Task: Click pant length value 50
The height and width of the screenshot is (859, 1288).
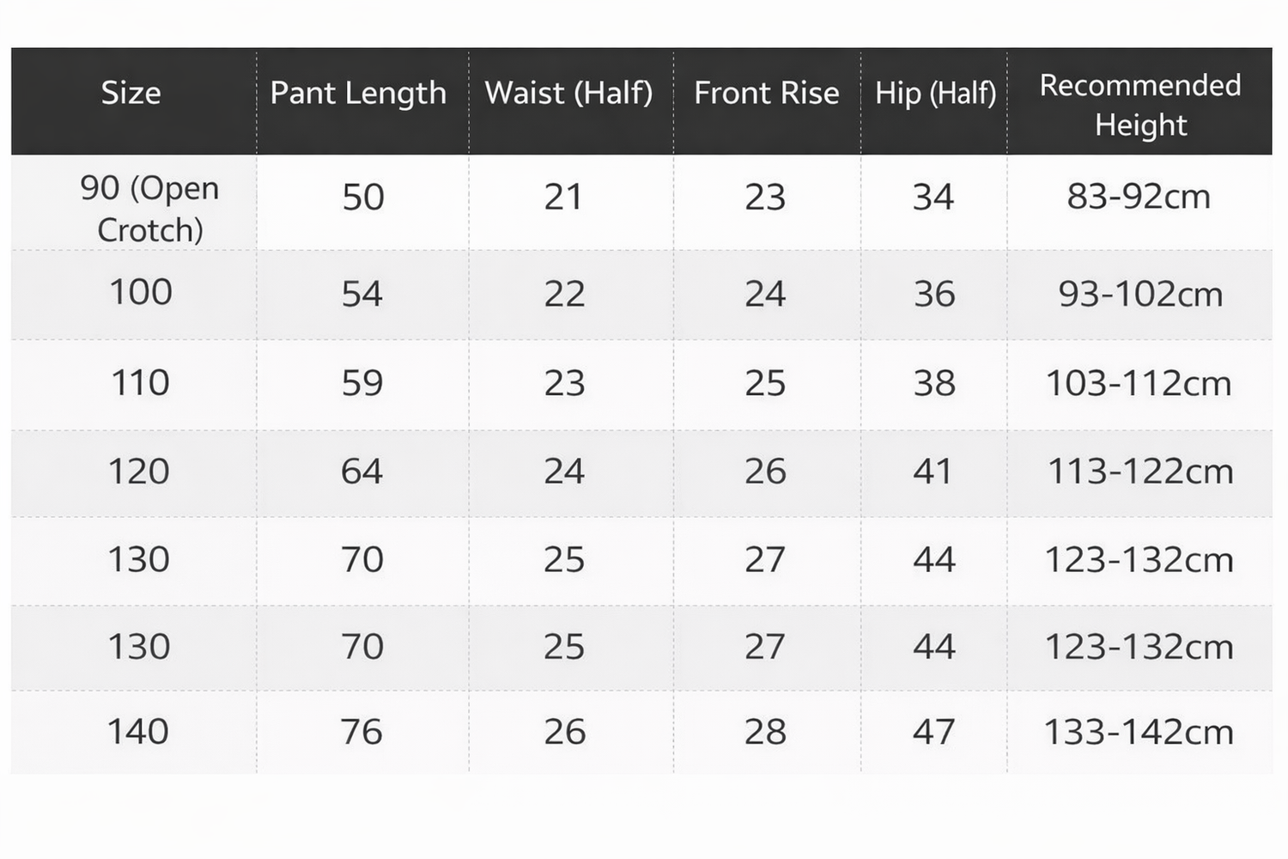Action: pyautogui.click(x=363, y=198)
